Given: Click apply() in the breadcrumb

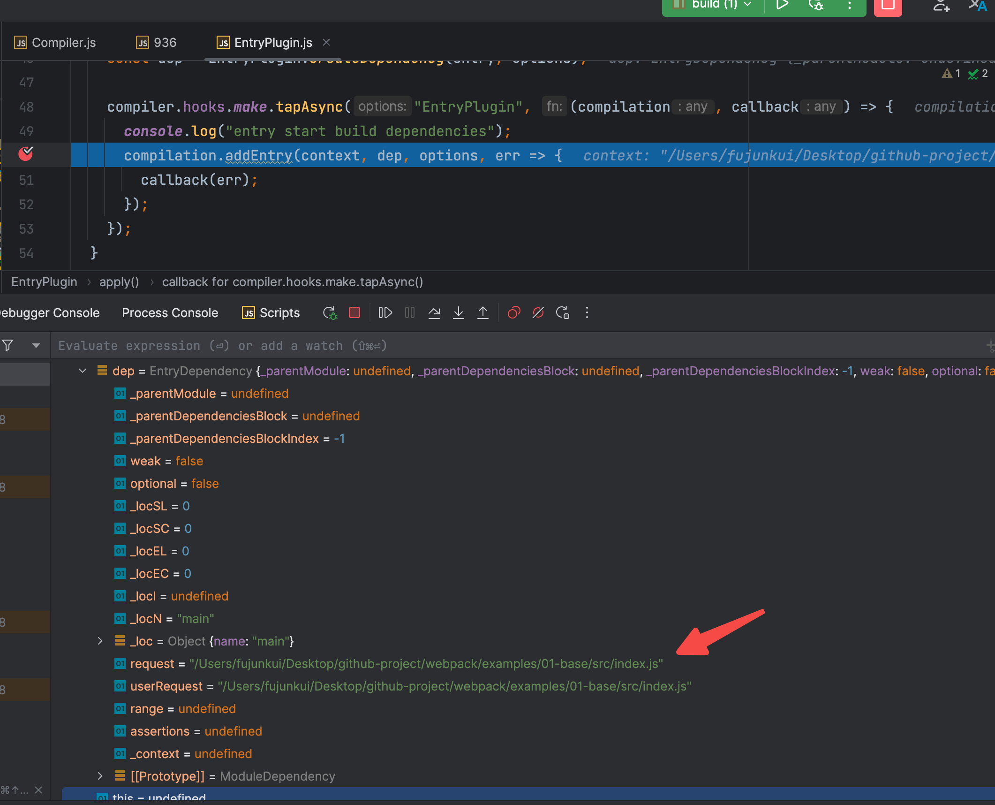Looking at the screenshot, I should 119,282.
